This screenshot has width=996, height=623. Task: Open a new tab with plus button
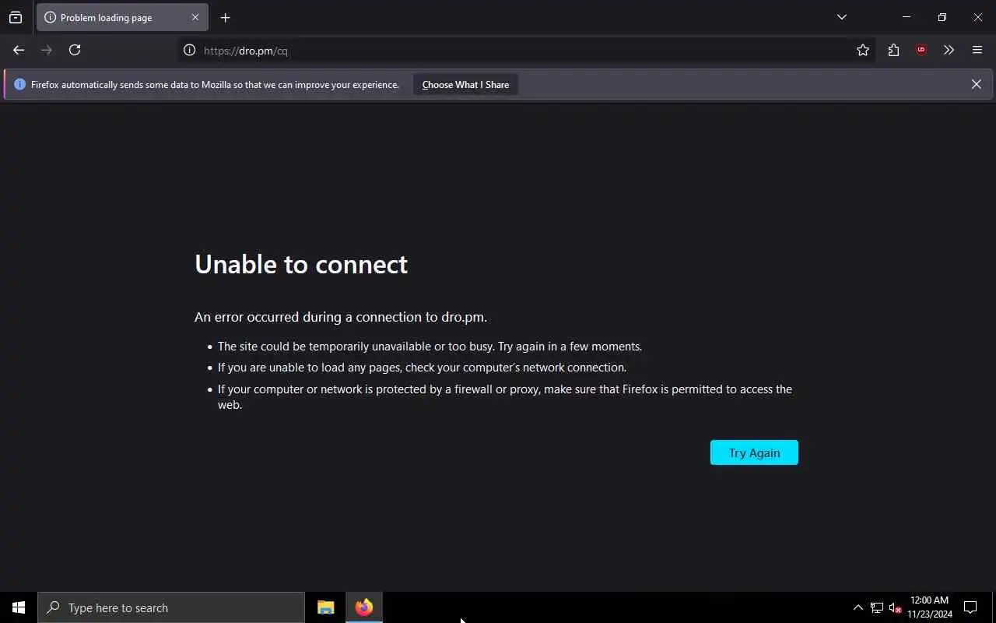(x=225, y=17)
